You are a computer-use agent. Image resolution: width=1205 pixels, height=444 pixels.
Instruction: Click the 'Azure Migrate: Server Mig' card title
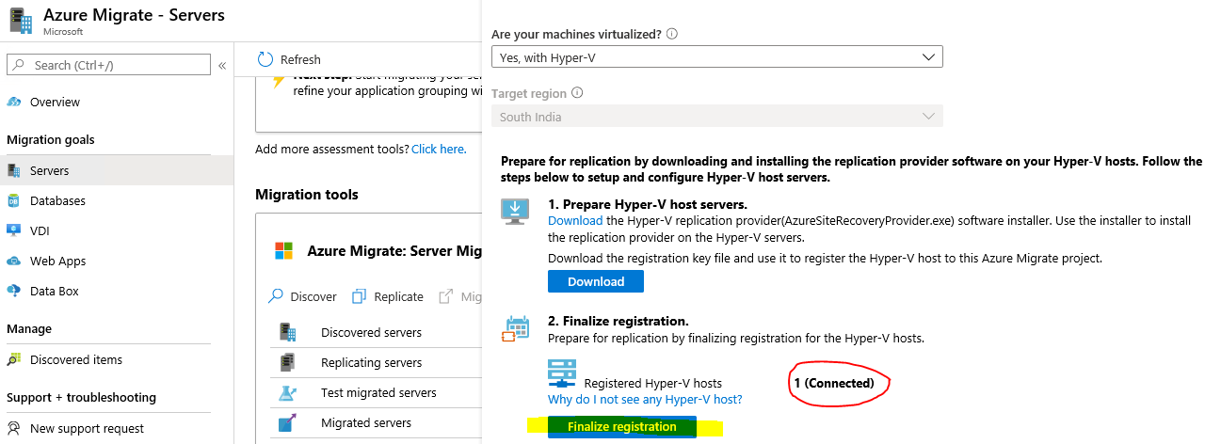pos(394,251)
